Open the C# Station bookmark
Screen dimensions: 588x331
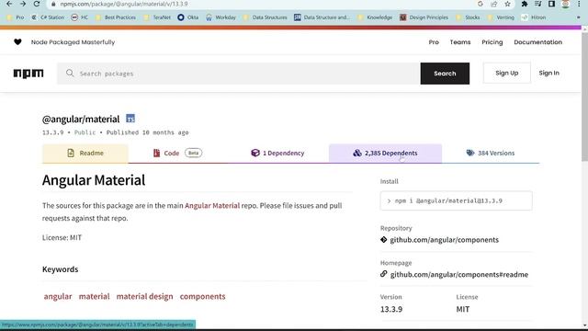48,17
